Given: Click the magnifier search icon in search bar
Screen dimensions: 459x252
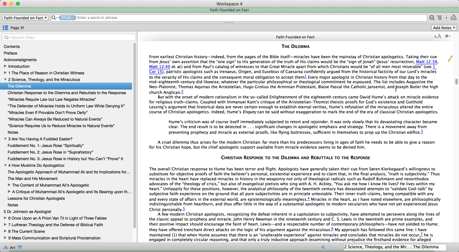Looking at the screenshot, I should [54, 18].
